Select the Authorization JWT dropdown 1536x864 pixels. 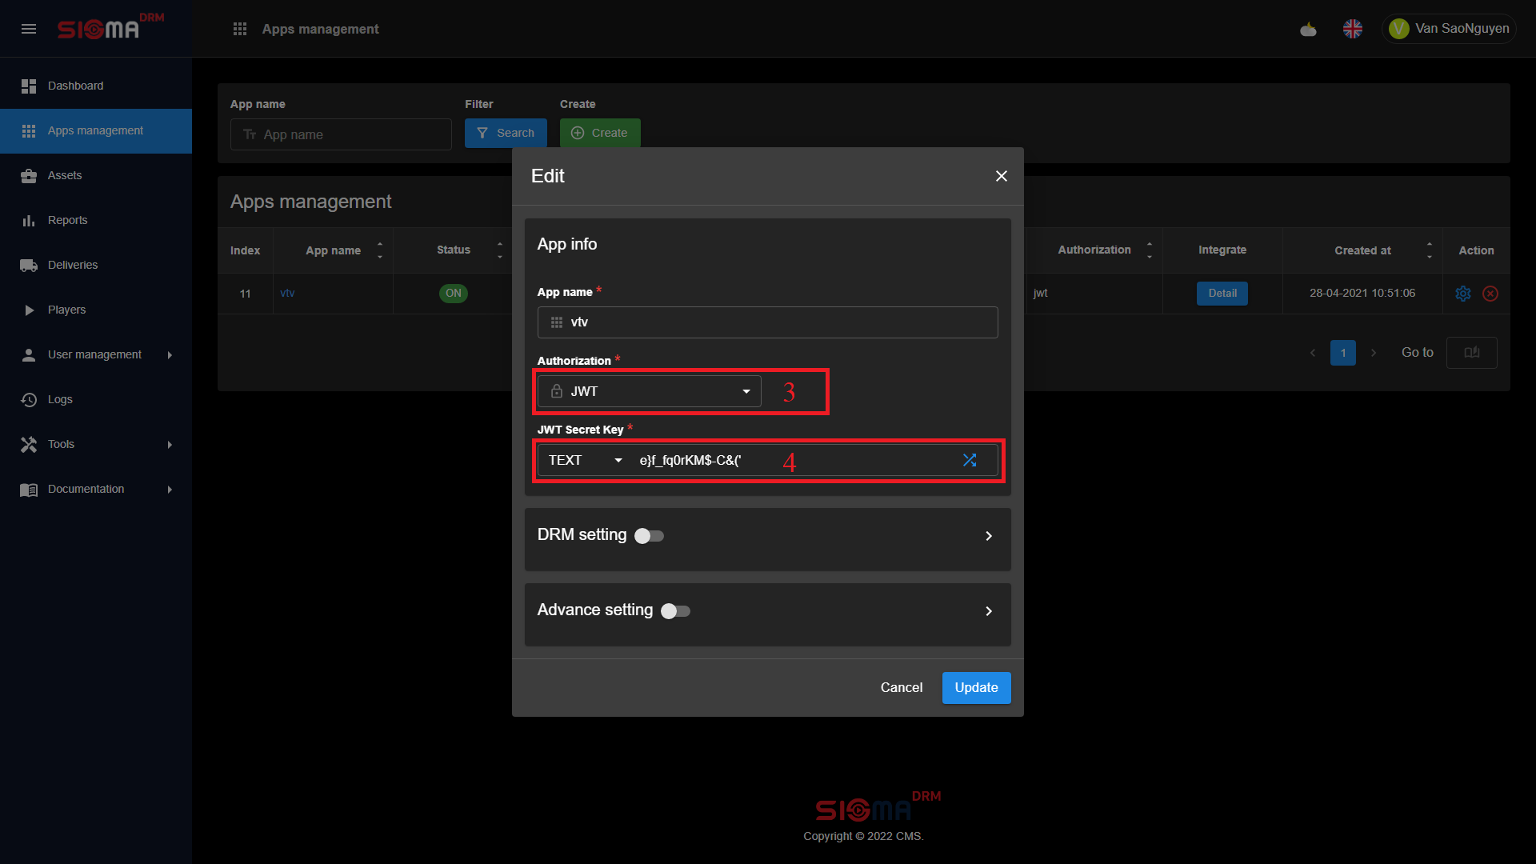(650, 391)
